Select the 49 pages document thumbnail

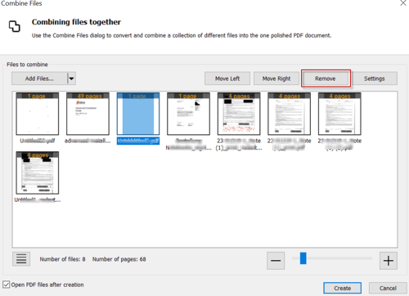click(88, 114)
